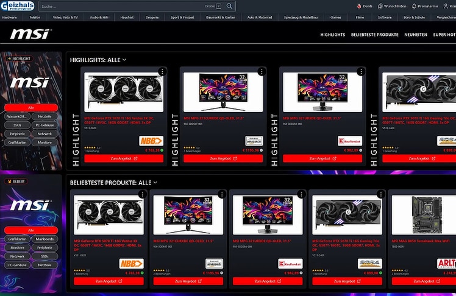
Task: Open the Haushalt category
Action: pos(127,18)
